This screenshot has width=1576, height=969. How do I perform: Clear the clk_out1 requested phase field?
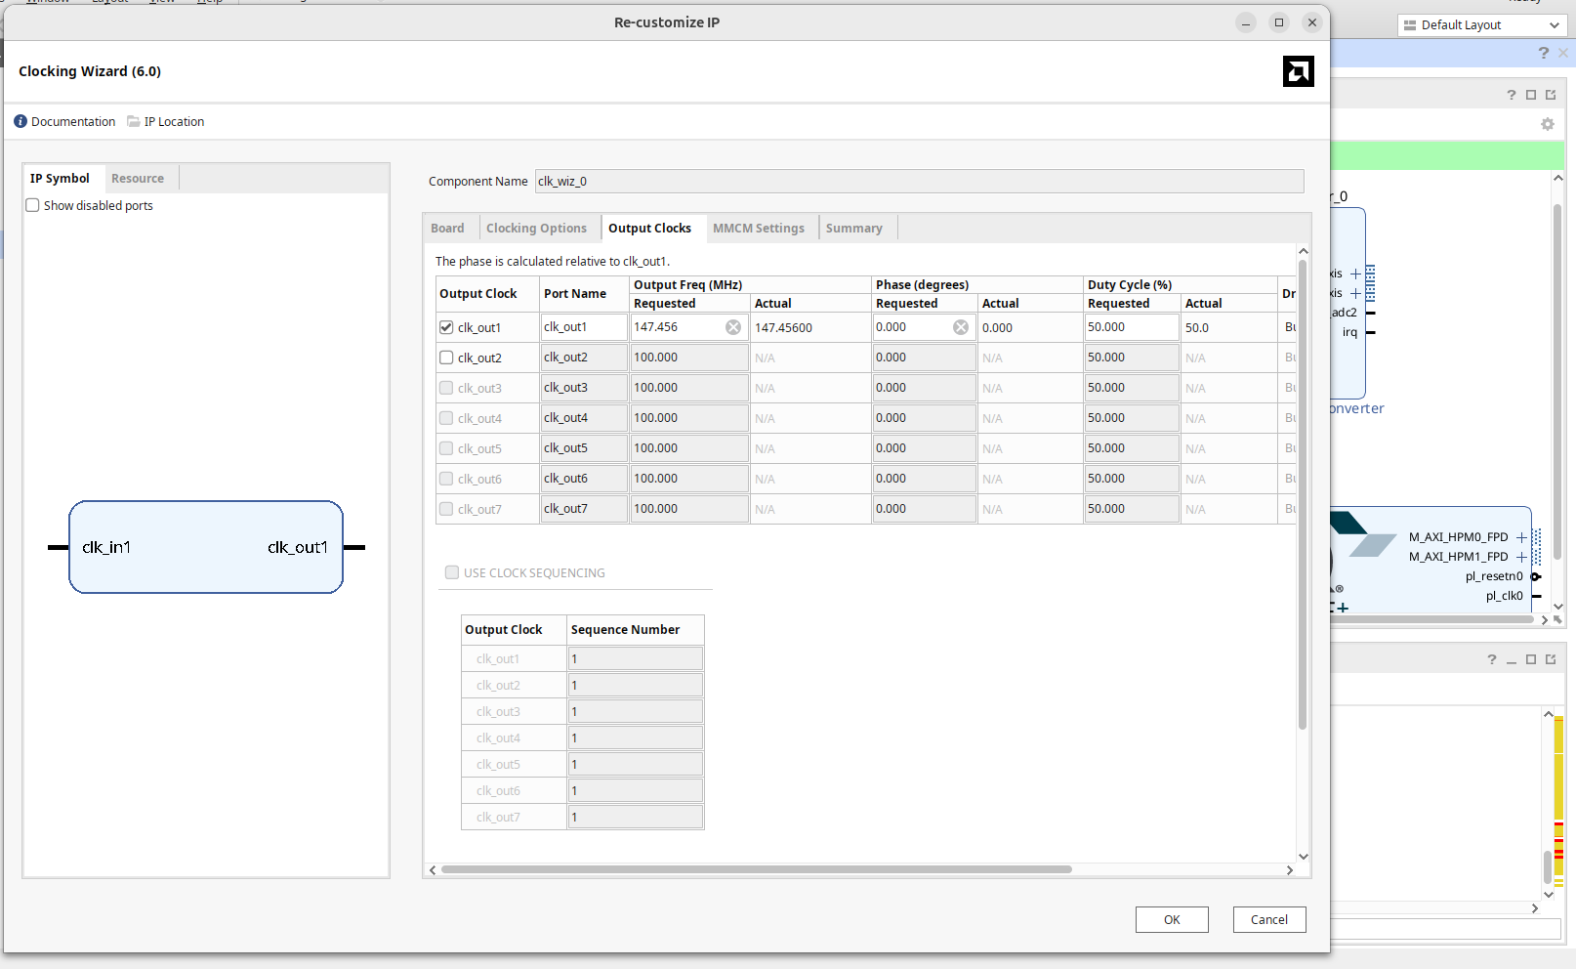961,327
